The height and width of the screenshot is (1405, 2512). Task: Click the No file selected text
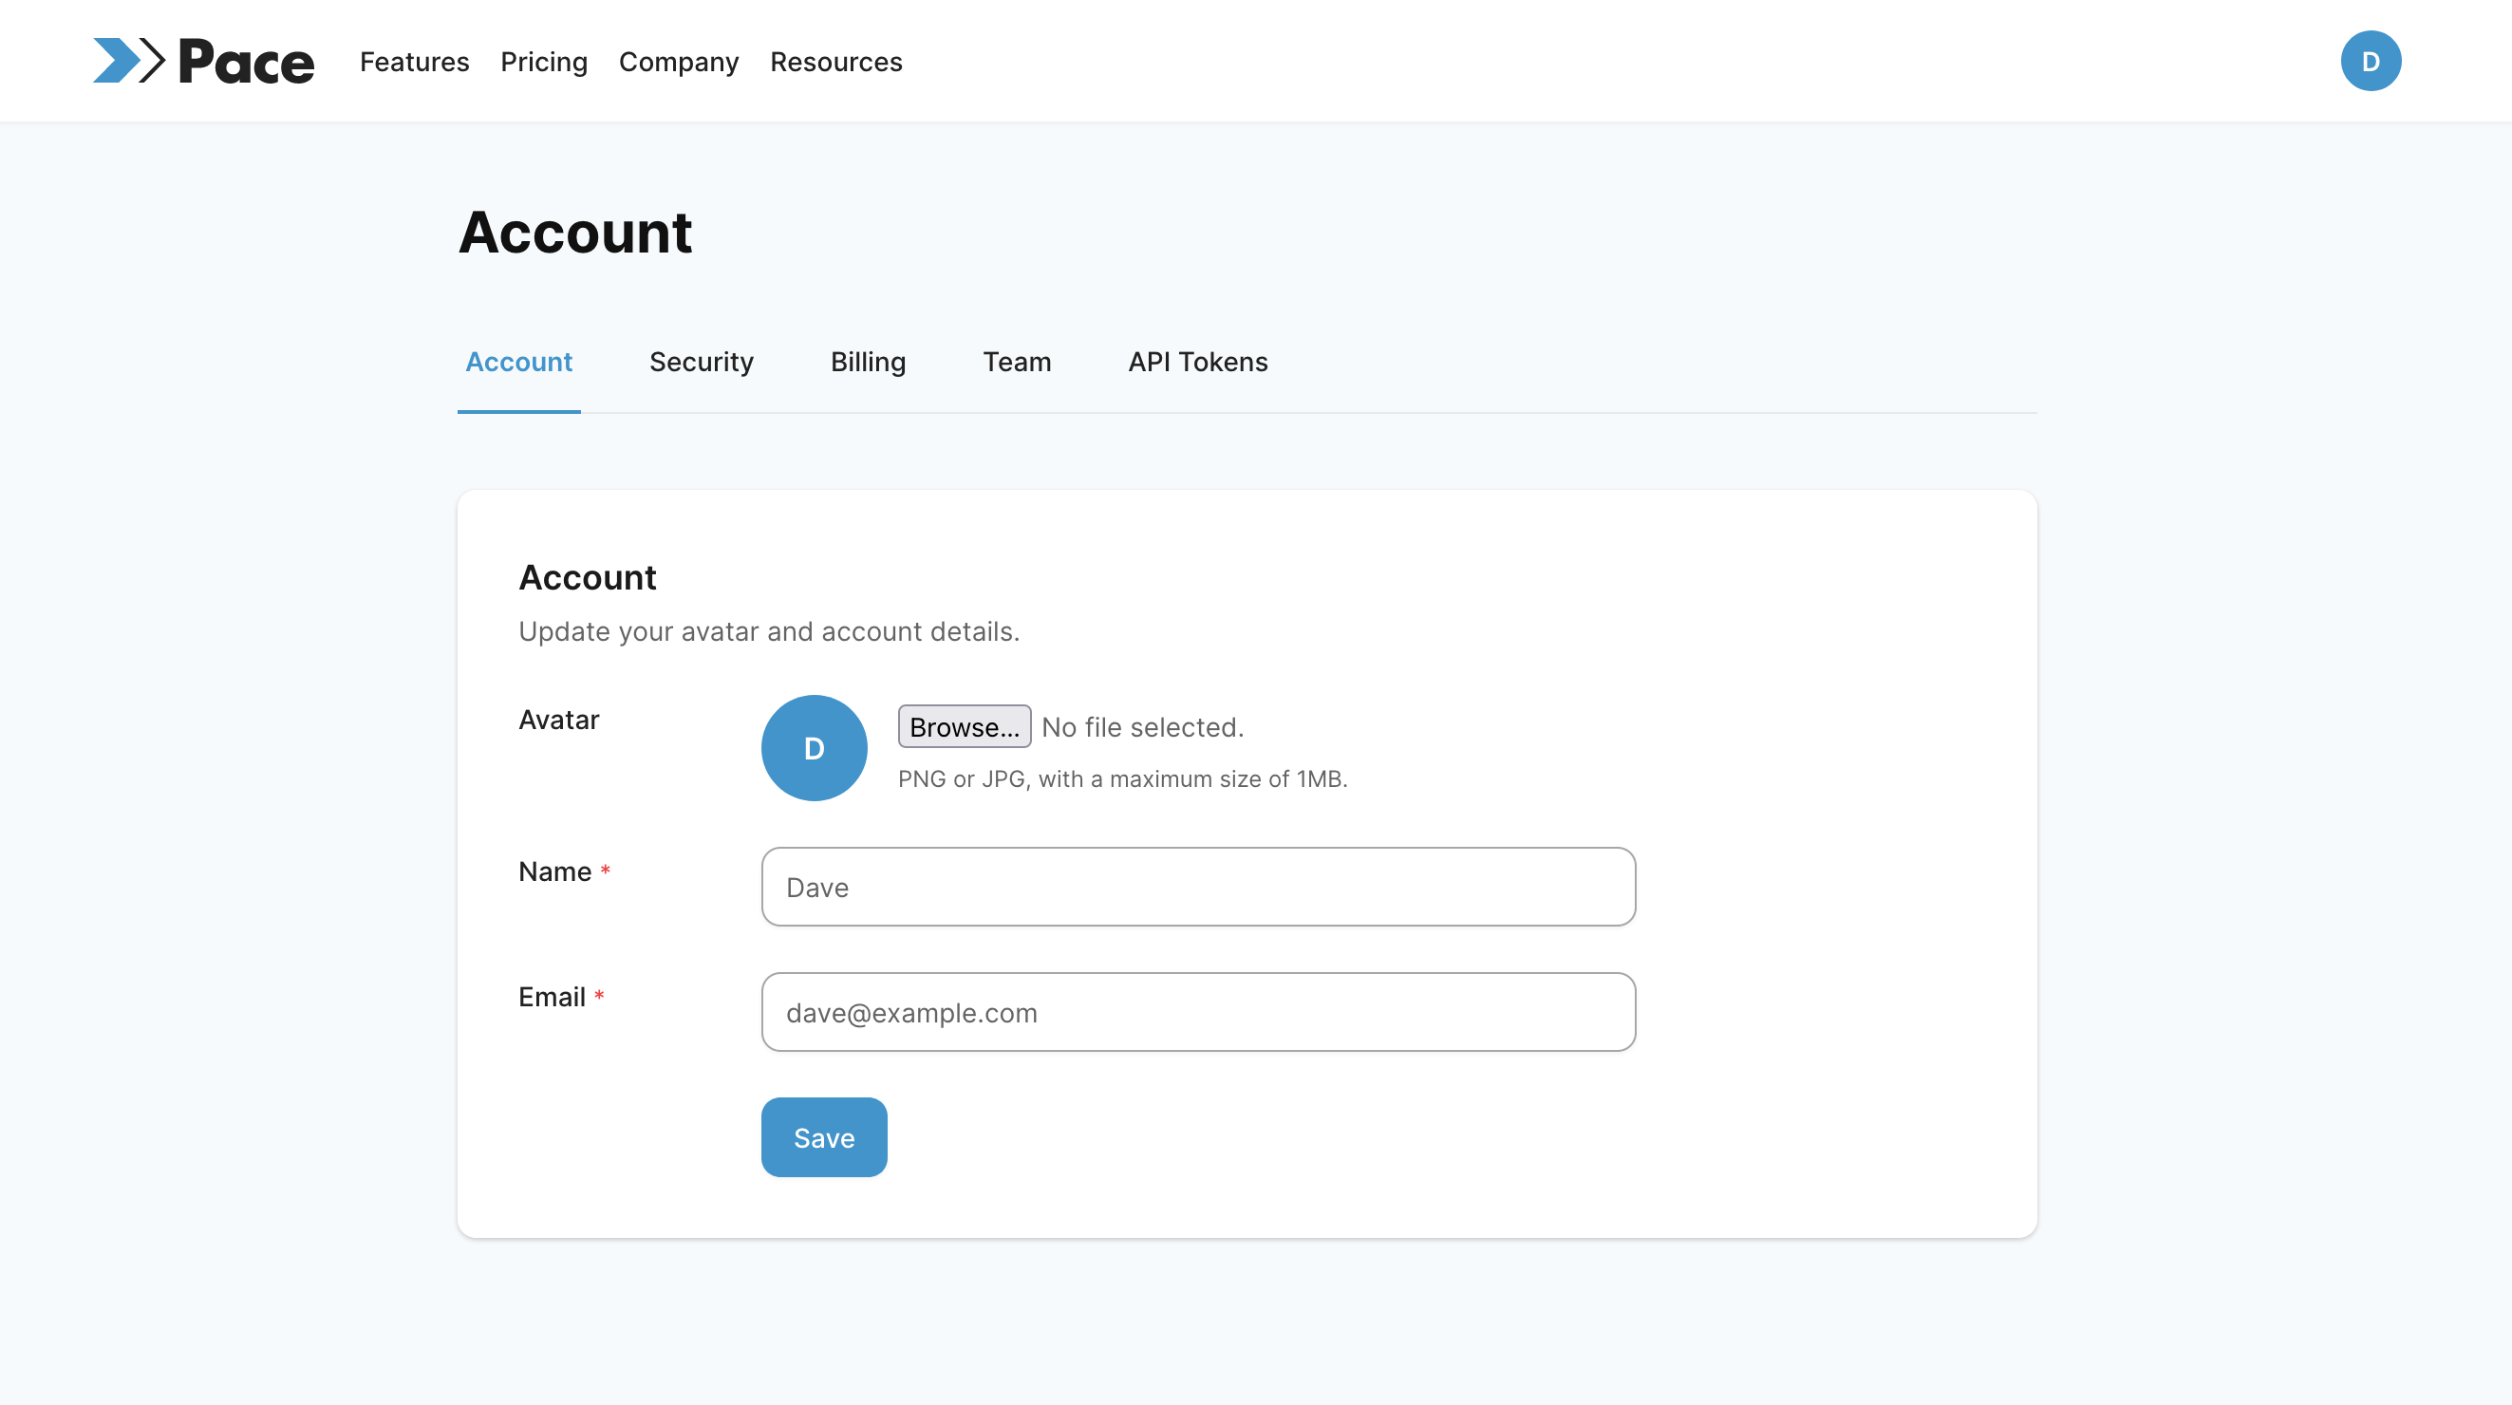(x=1142, y=727)
